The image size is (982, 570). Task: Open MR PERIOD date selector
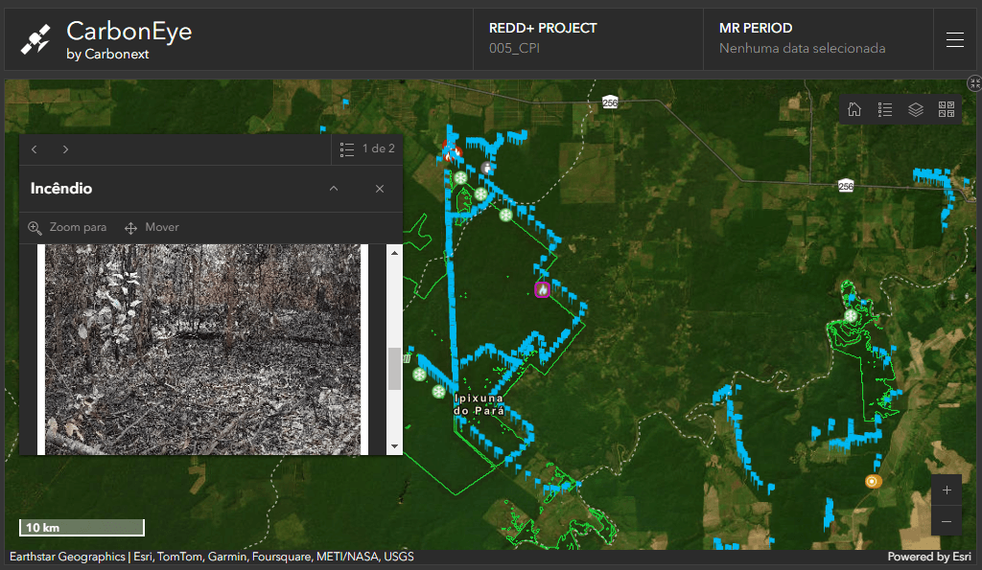[x=818, y=38]
